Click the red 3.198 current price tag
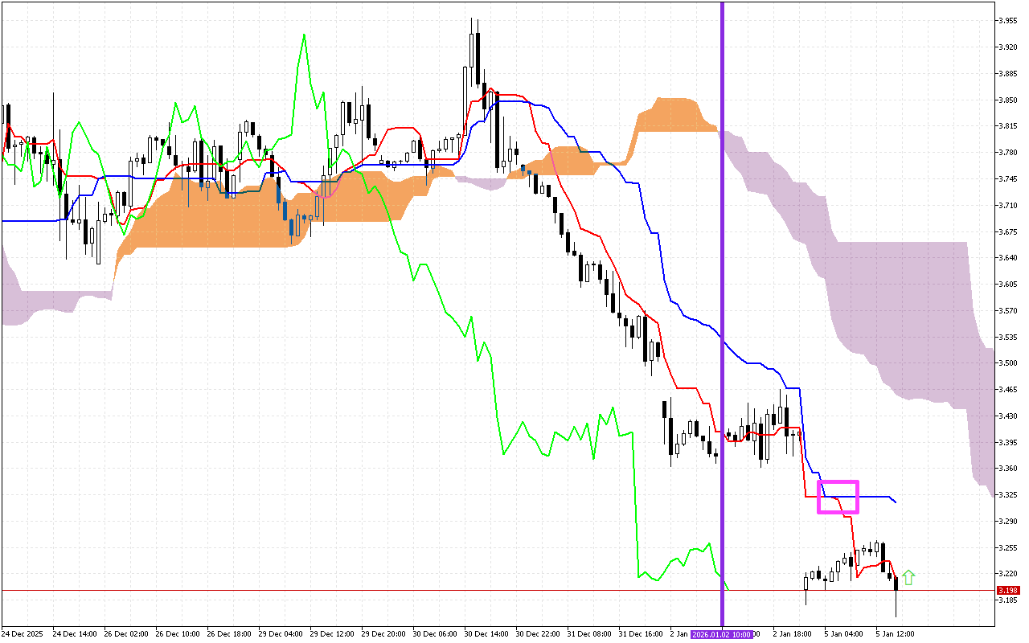The image size is (1029, 643). (1007, 590)
